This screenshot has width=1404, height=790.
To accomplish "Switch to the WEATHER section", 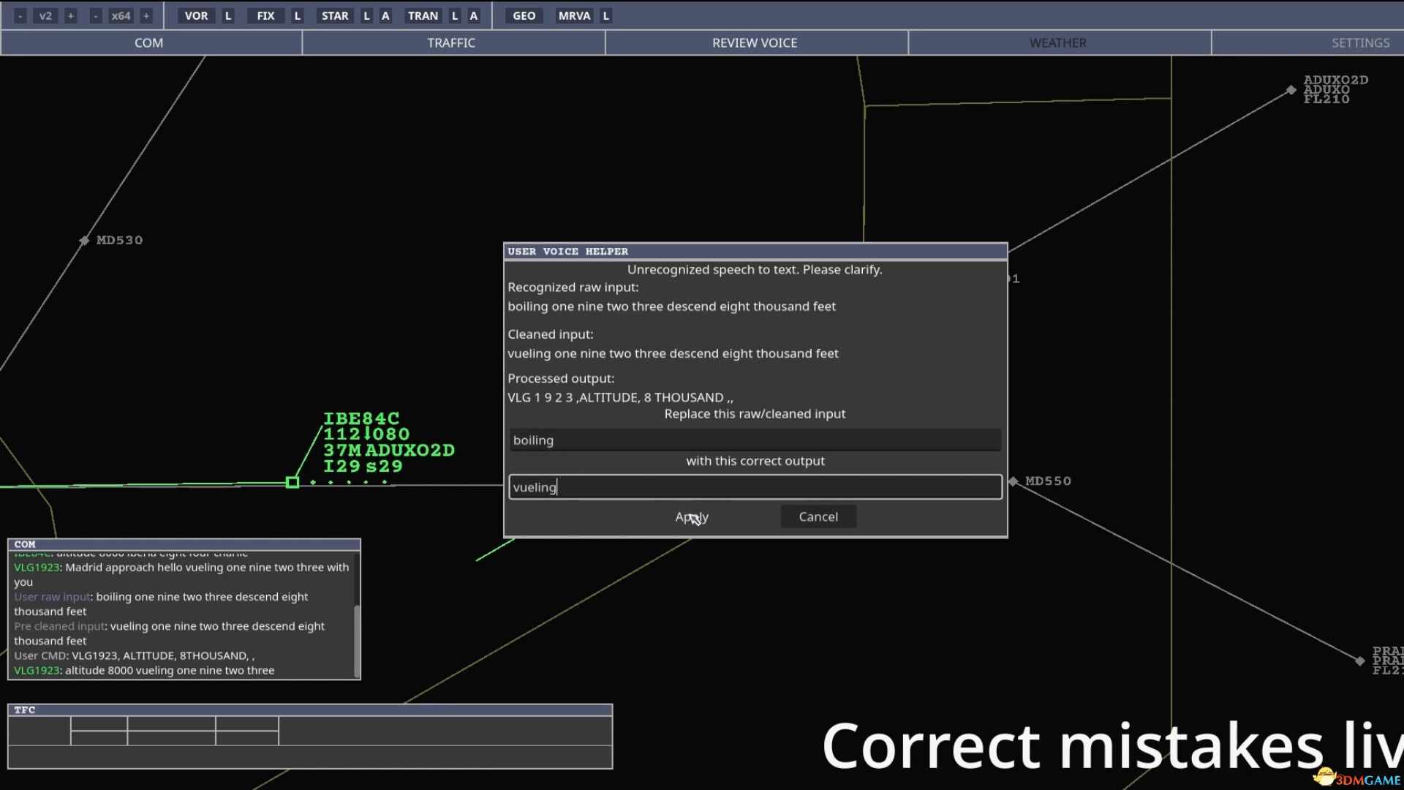I will tap(1057, 42).
